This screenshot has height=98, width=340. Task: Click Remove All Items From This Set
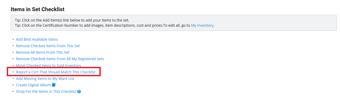[43, 52]
